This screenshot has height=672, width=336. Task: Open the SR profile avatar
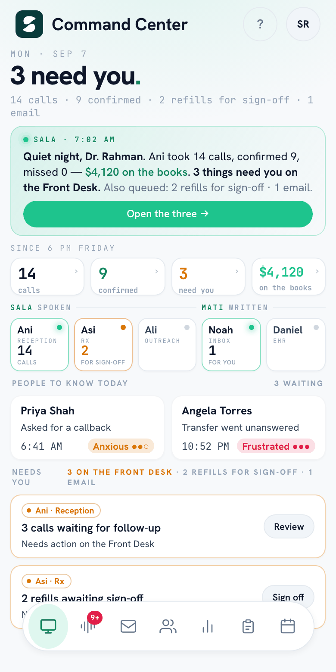pos(303,24)
